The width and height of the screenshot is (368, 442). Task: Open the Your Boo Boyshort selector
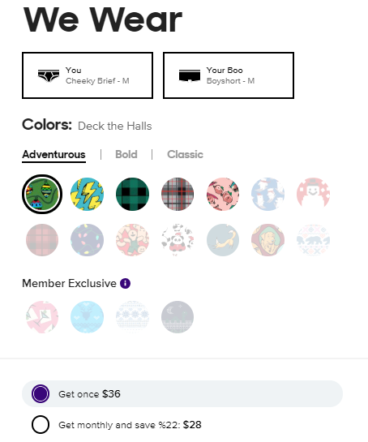229,75
